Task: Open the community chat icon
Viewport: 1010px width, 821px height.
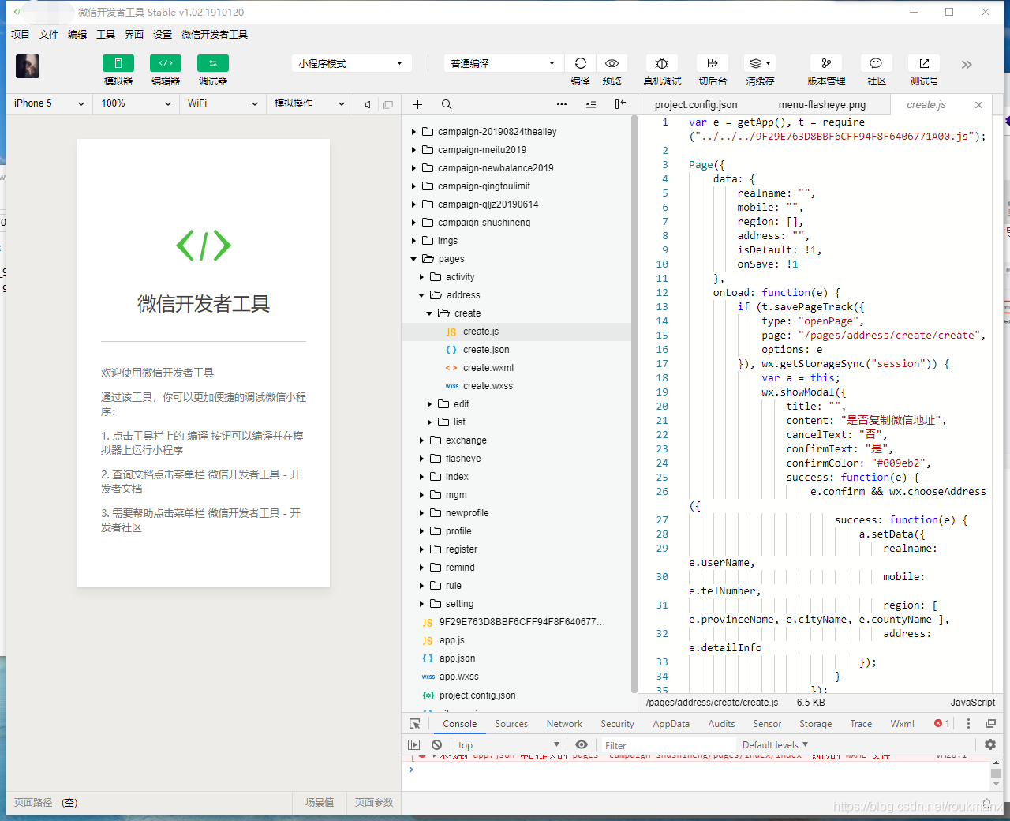Action: click(876, 63)
